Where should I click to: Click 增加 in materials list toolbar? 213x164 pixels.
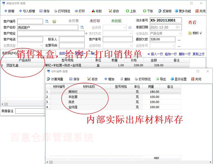point(109,79)
